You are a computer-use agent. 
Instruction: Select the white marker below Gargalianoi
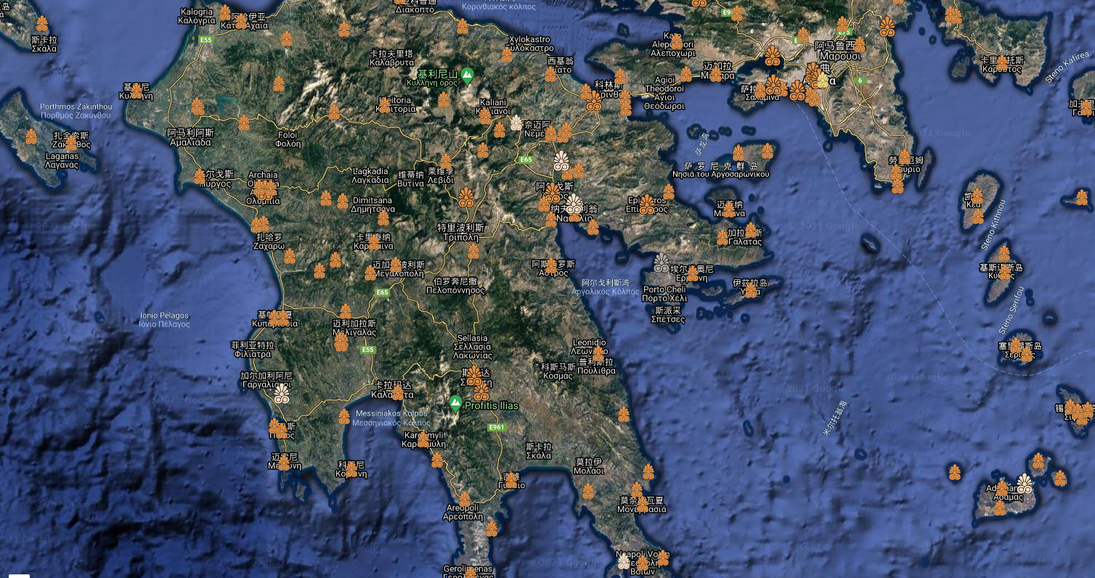(x=282, y=393)
